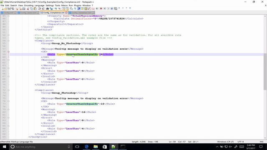Collapse the Warning block at line 61
This screenshot has height=150, width=267.
click(8, 60)
